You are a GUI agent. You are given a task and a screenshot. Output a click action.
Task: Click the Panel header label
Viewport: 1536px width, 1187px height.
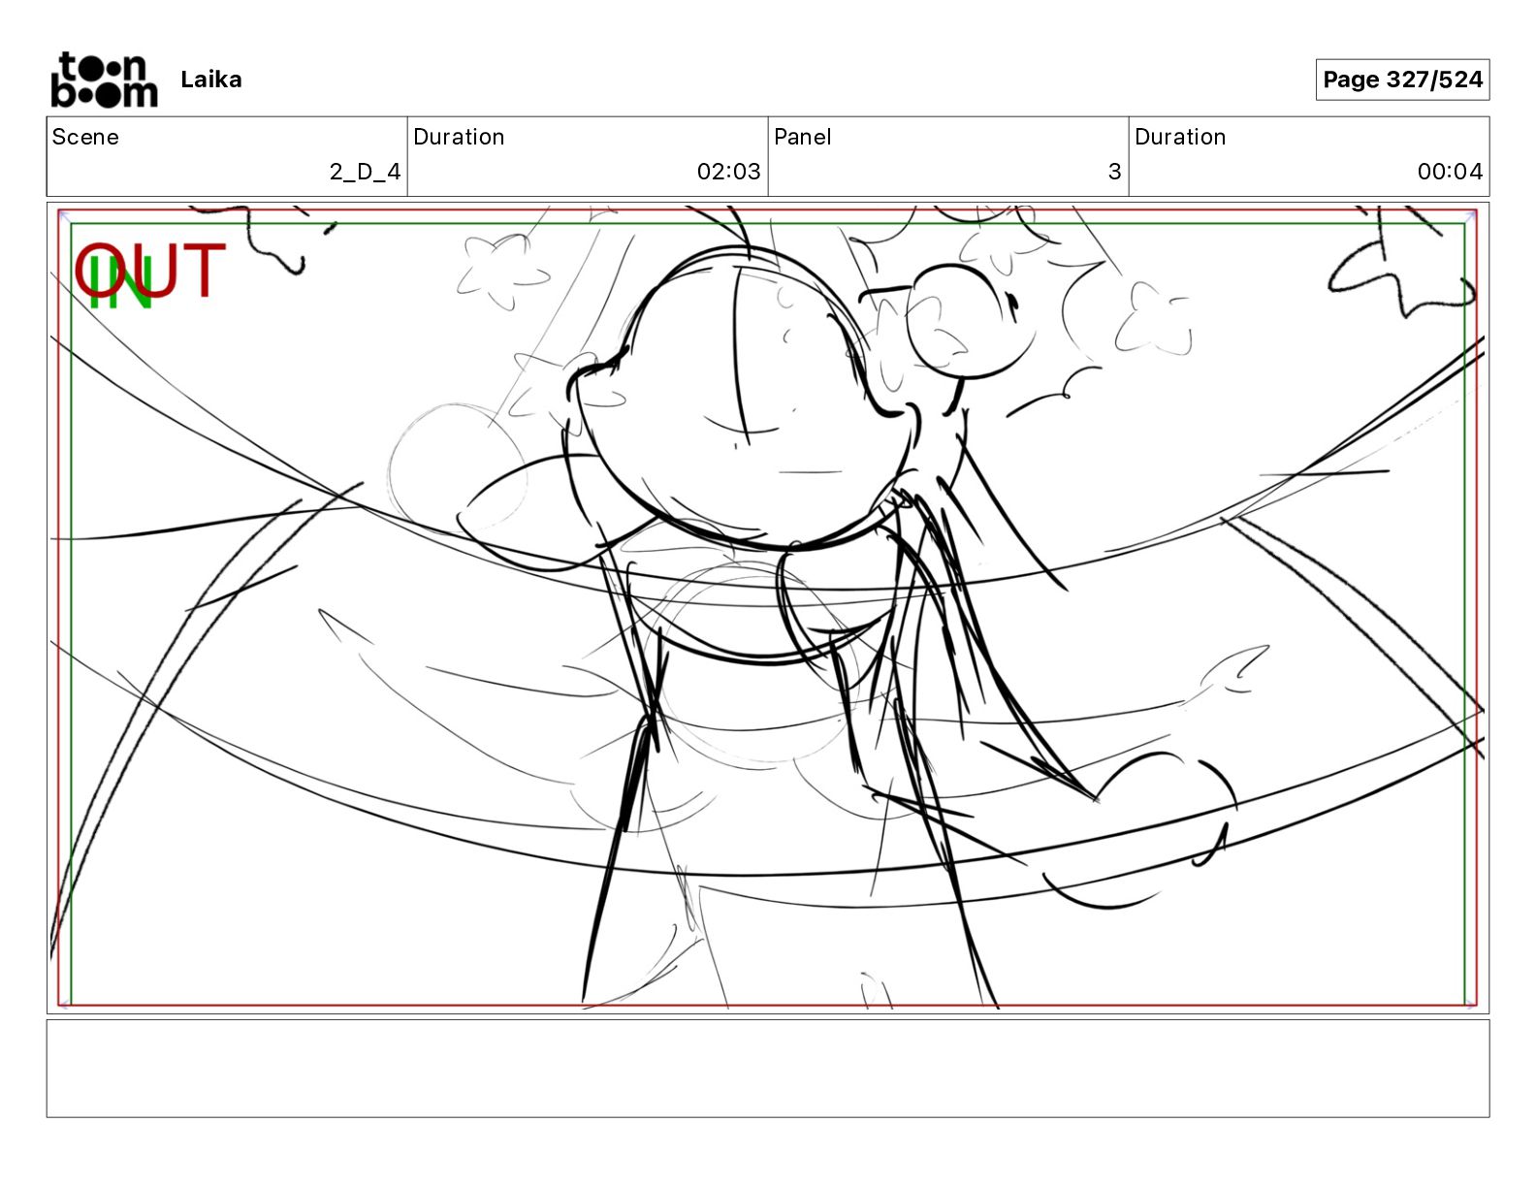[803, 137]
